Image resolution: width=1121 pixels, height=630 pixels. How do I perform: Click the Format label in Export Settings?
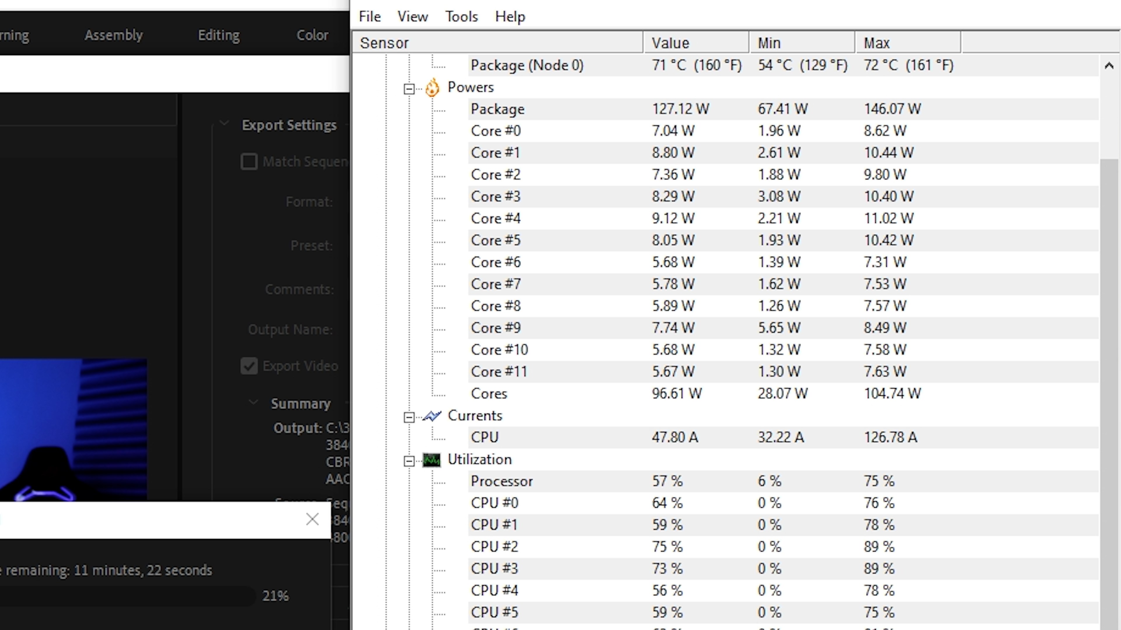309,202
